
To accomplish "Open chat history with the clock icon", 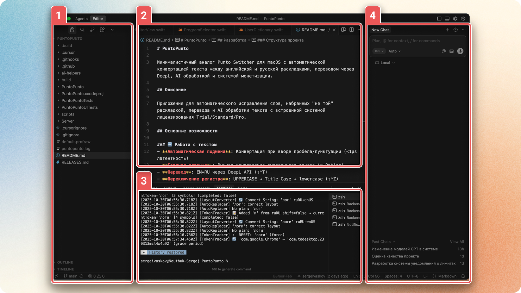I will point(455,30).
